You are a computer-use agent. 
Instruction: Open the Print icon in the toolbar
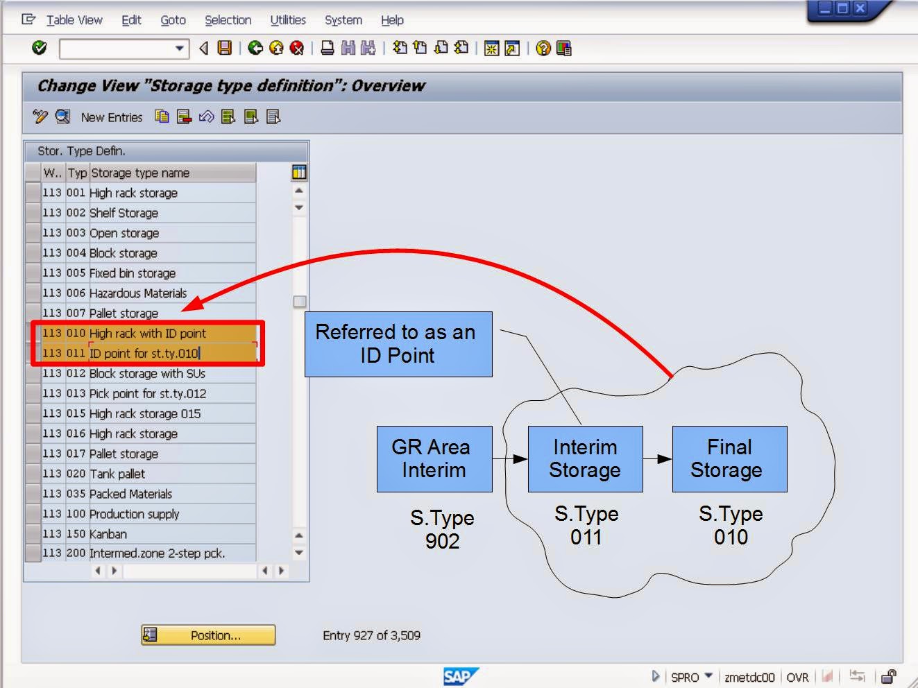coord(328,48)
